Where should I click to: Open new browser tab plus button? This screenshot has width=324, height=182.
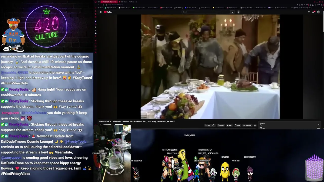click(136, 2)
